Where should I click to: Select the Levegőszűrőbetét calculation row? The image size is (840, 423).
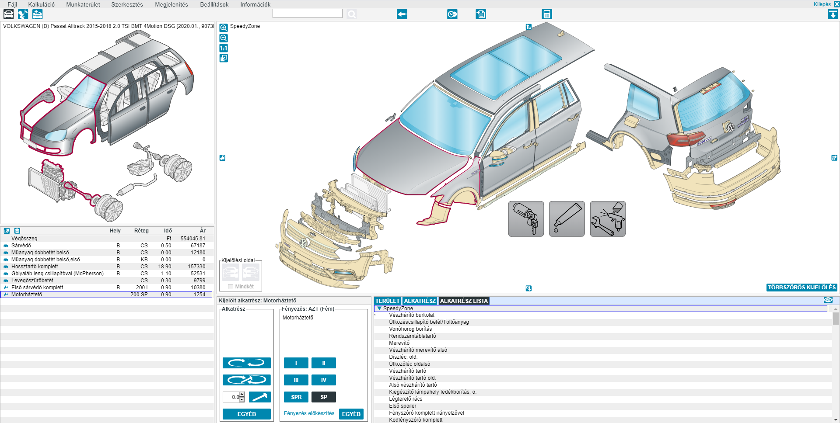click(107, 281)
